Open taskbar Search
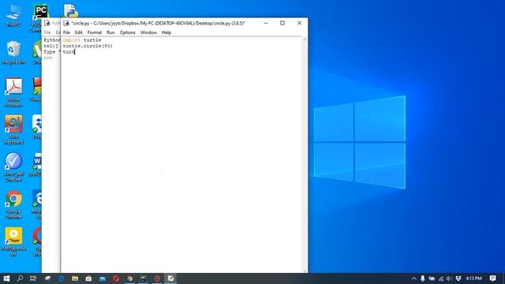This screenshot has height=284, width=505. coord(20,278)
